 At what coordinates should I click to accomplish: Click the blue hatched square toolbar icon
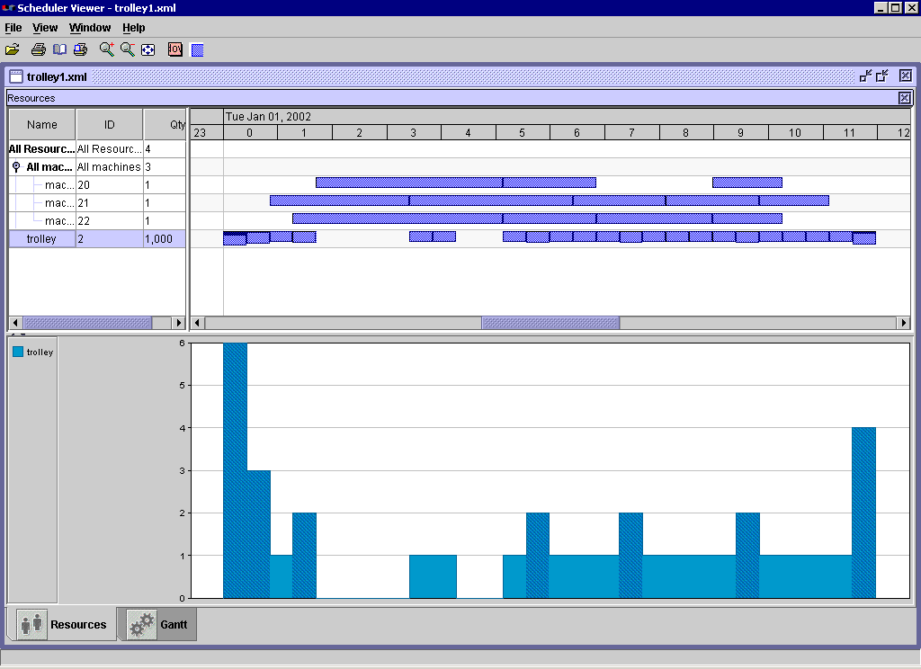197,50
